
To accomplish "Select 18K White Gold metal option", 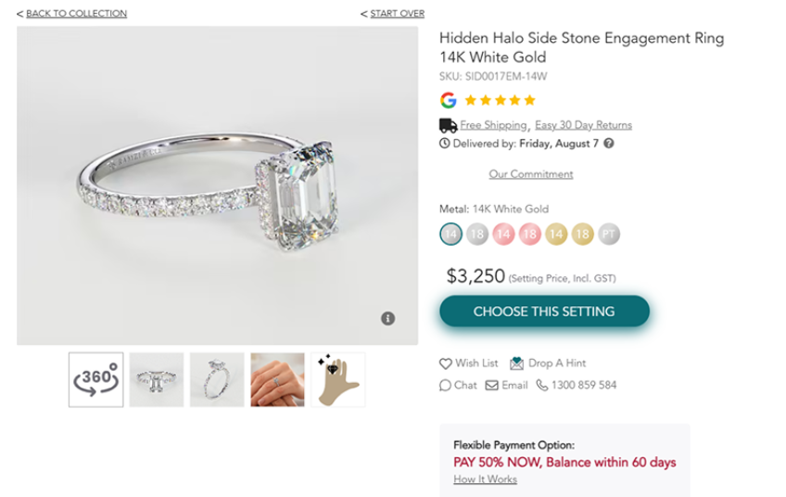I will pyautogui.click(x=477, y=235).
